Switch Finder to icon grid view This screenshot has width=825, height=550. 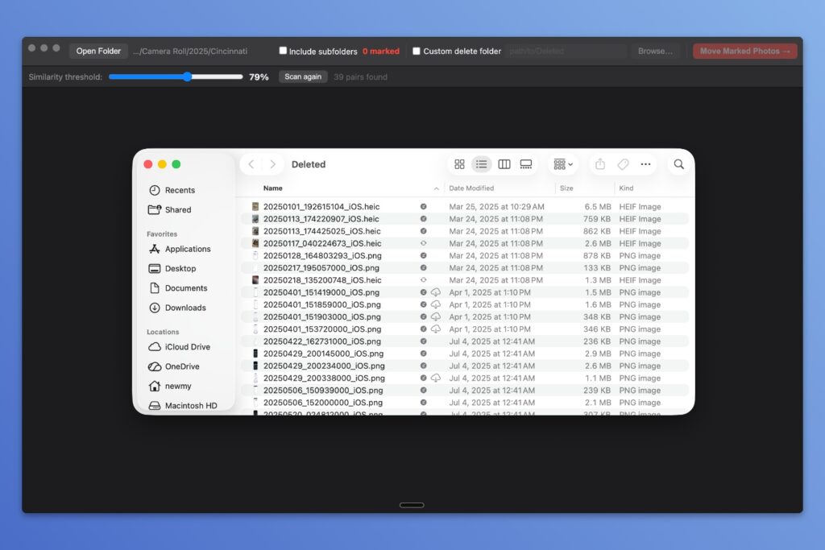459,164
